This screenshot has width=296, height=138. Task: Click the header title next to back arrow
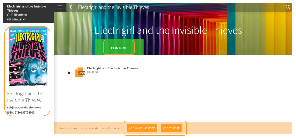(x=113, y=7)
